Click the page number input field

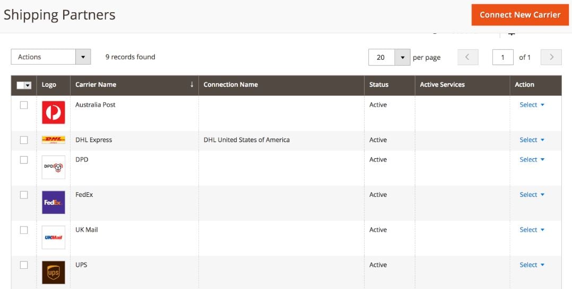502,57
